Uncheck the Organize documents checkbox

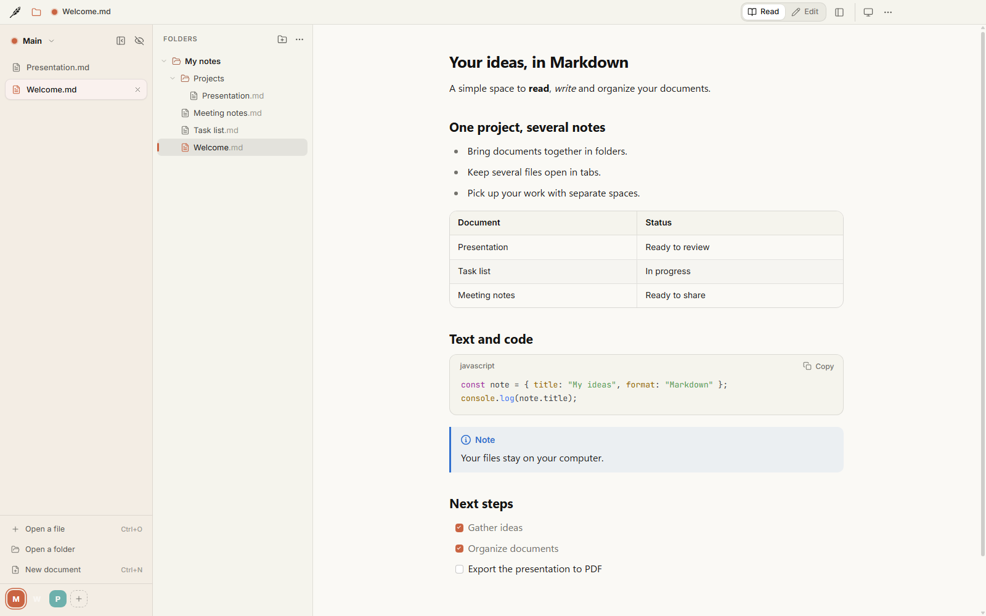coord(459,548)
